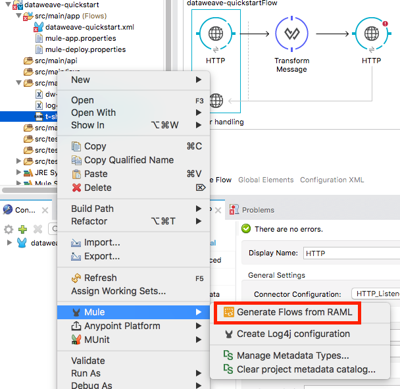The image size is (400, 389).
Task: Click the green plus add connection icon
Action: point(22,229)
